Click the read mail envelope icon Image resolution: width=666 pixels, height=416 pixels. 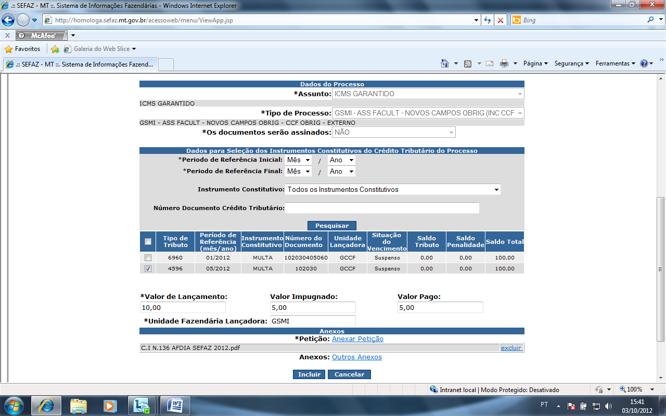[490, 63]
